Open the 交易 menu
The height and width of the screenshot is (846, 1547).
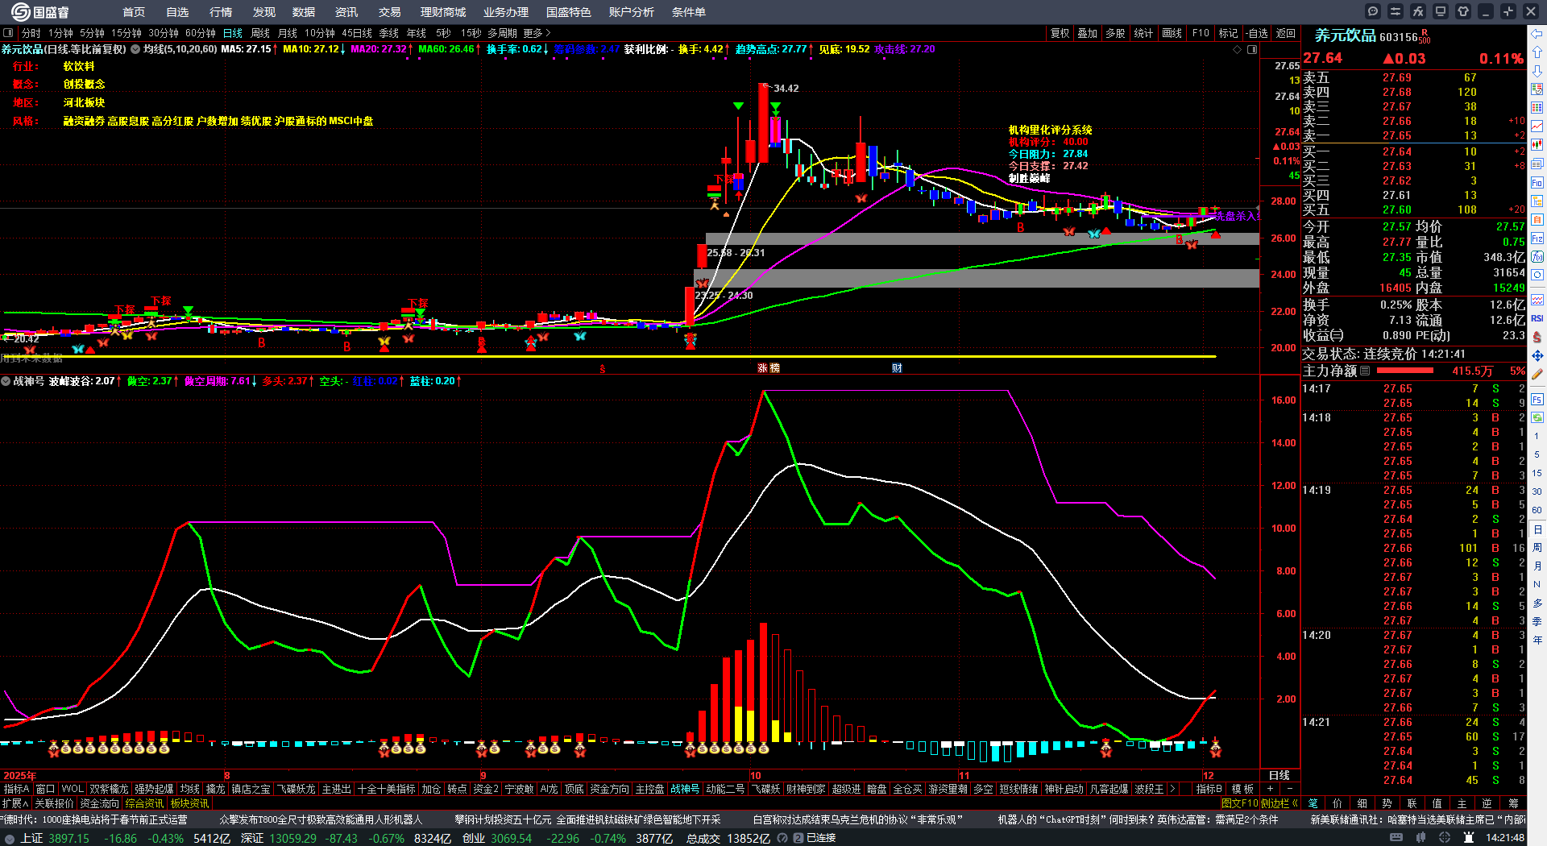390,12
